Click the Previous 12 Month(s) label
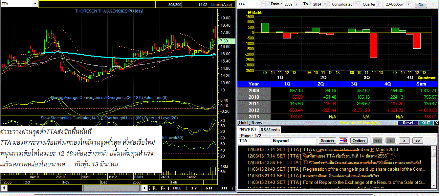This screenshot has width=439, height=196. click(x=360, y=123)
